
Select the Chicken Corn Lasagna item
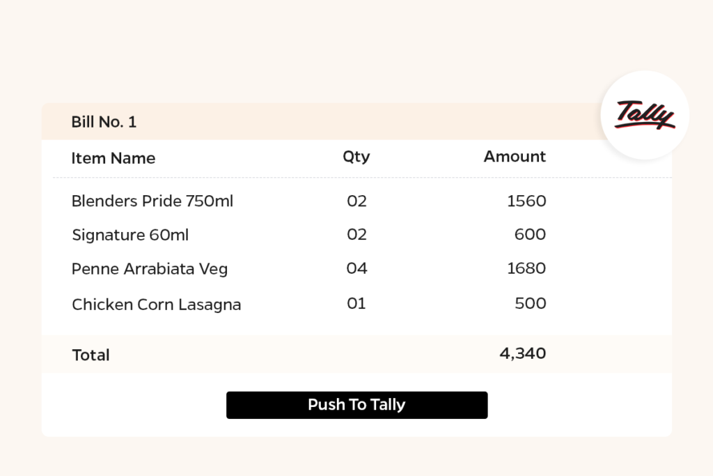pyautogui.click(x=157, y=305)
